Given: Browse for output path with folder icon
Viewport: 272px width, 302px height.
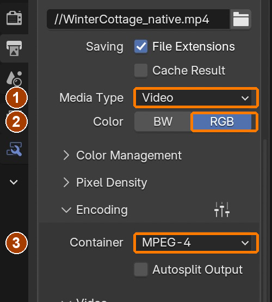Looking at the screenshot, I should 241,19.
